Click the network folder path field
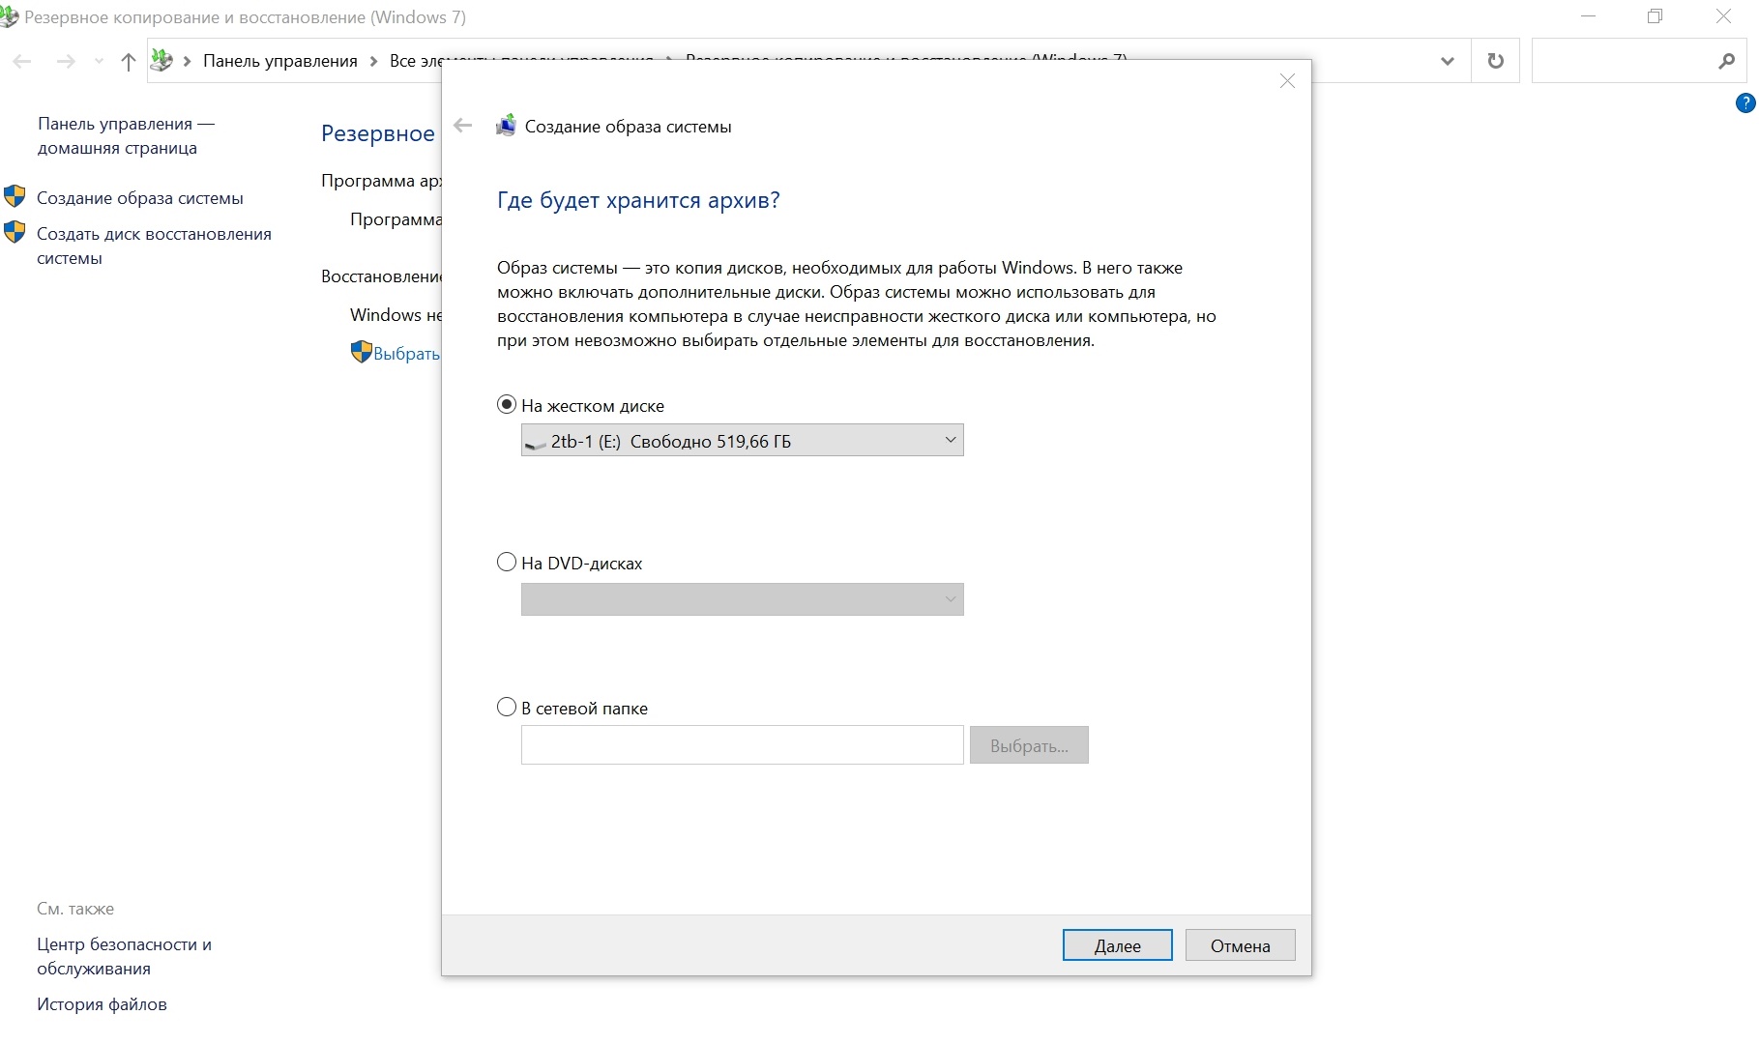Image resolution: width=1759 pixels, height=1044 pixels. [x=742, y=745]
